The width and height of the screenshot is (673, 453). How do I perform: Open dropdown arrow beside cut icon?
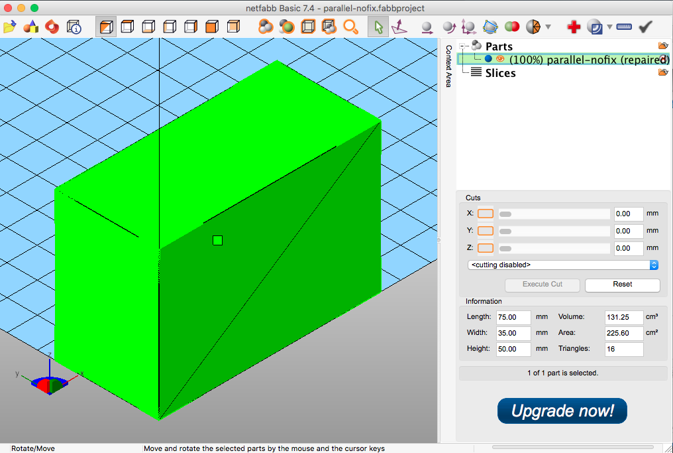[548, 27]
